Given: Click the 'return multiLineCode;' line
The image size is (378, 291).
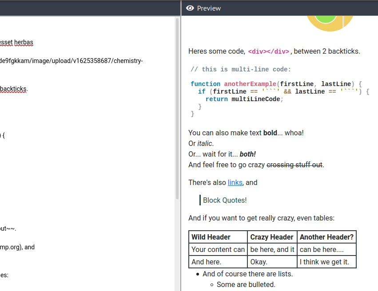Looking at the screenshot, I should [x=244, y=99].
